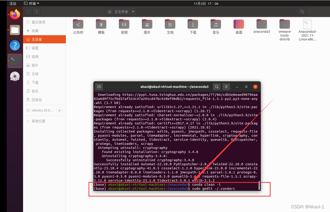Open Firefox from the dock
Viewport: 330px width, 212px height.
click(x=15, y=15)
